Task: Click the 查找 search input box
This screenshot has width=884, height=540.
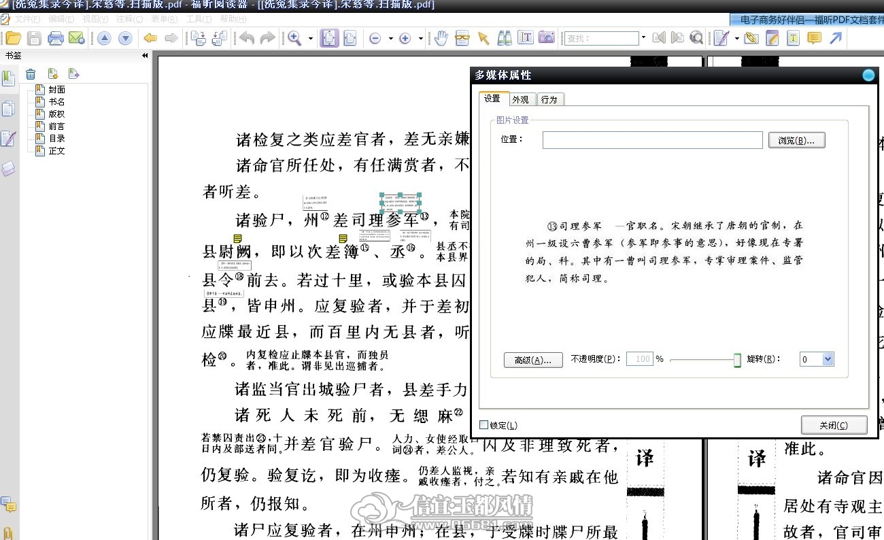Action: pos(602,38)
